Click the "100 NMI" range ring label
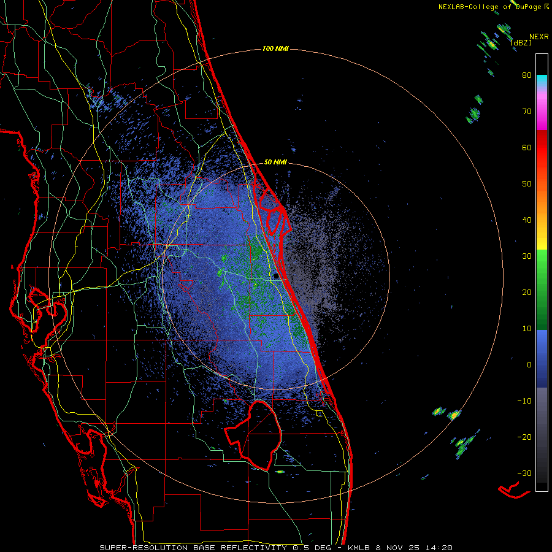Screen dimensions: 552x552 275,48
